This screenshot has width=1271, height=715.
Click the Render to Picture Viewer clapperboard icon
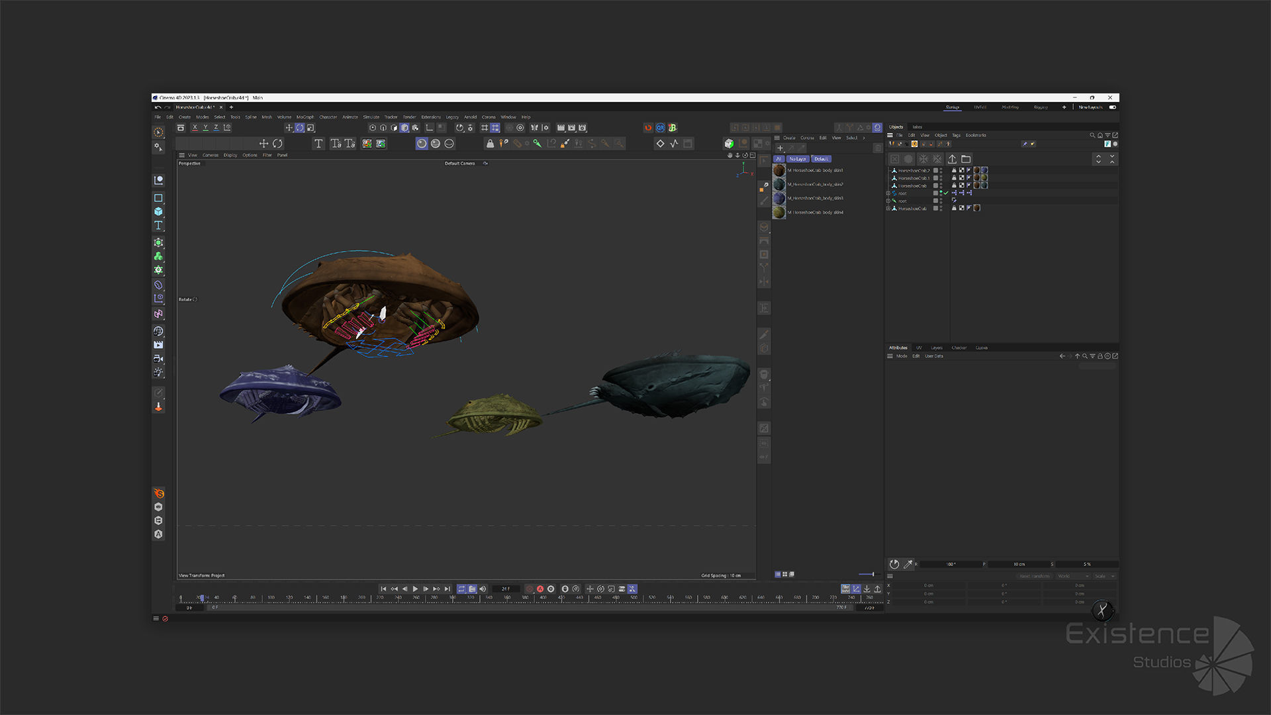pos(571,128)
